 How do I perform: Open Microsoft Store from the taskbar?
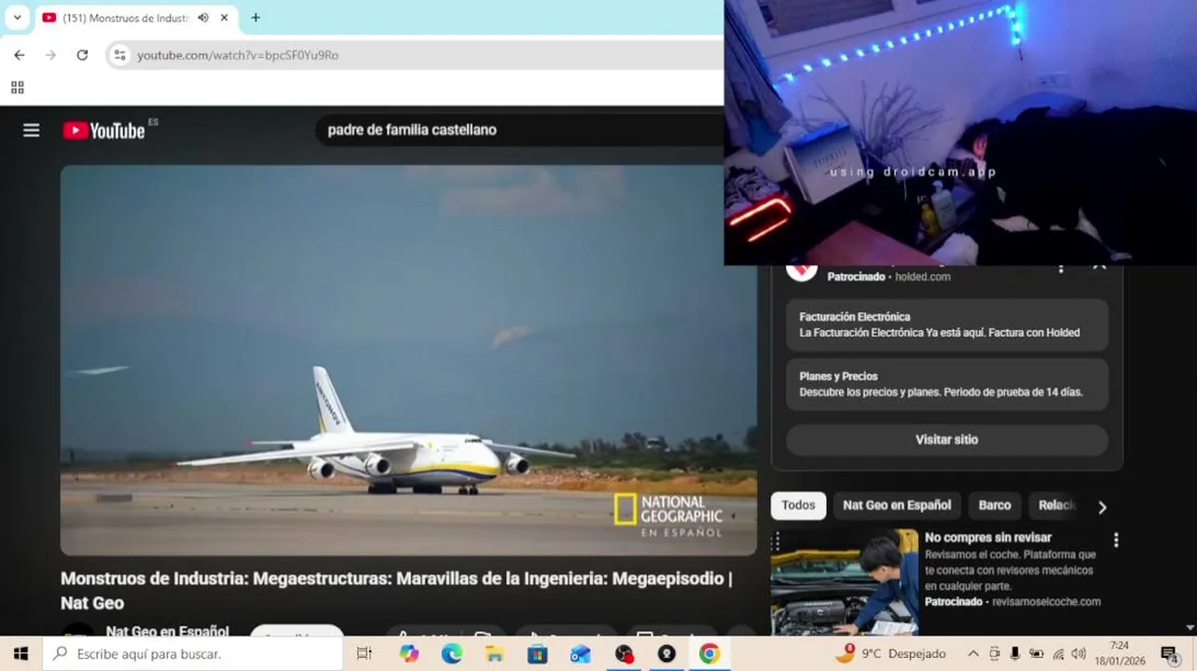click(x=538, y=654)
